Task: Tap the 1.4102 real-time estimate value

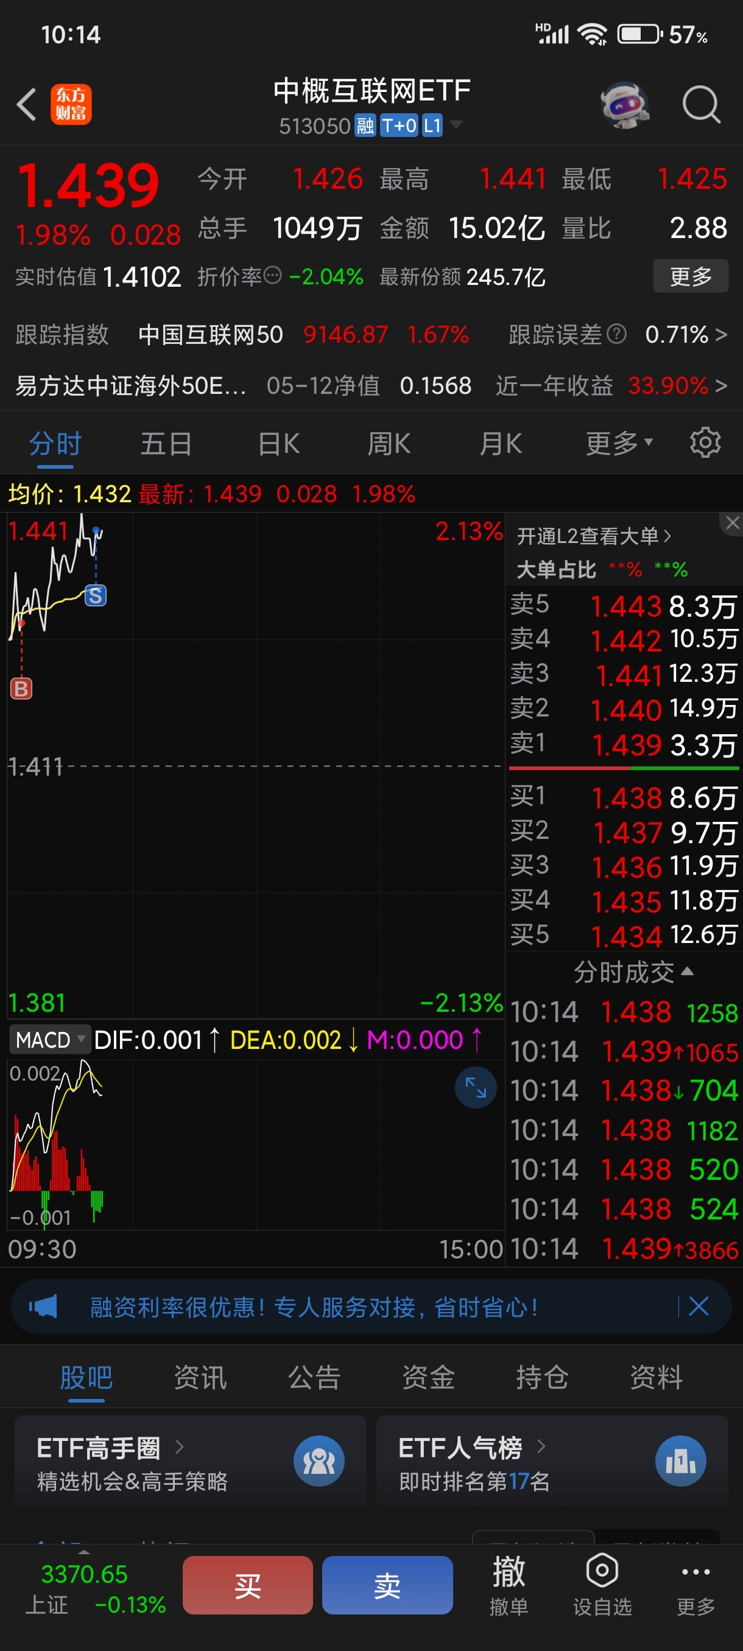Action: click(142, 277)
